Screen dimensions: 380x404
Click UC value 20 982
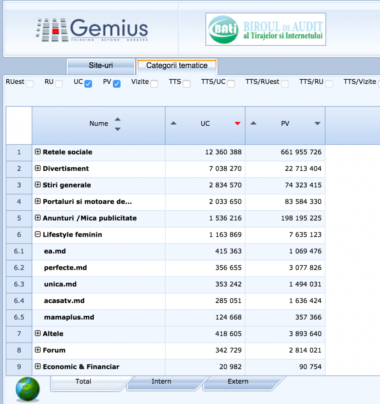[x=231, y=367]
